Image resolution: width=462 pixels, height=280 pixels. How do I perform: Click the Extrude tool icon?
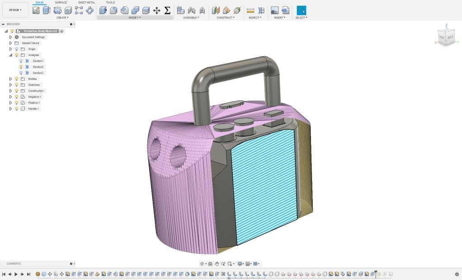[47, 10]
